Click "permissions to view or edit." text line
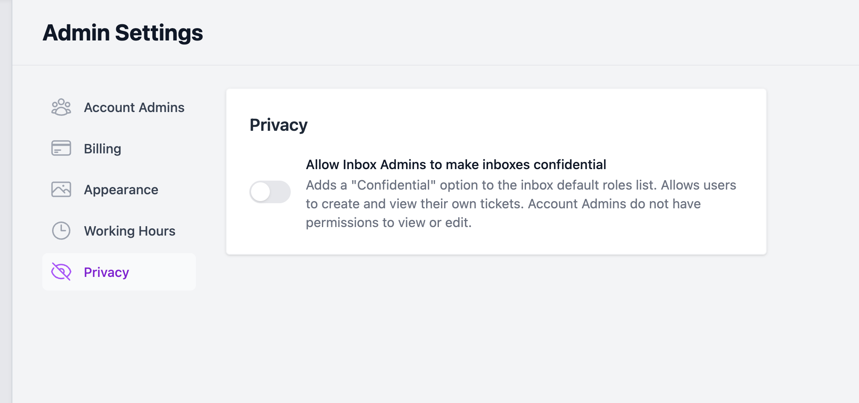Viewport: 859px width, 403px height. tap(389, 223)
